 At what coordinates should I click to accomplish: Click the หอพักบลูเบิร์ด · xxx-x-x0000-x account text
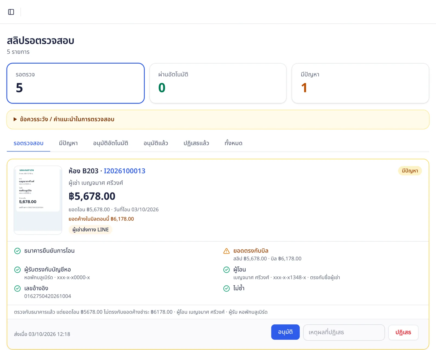click(57, 277)
